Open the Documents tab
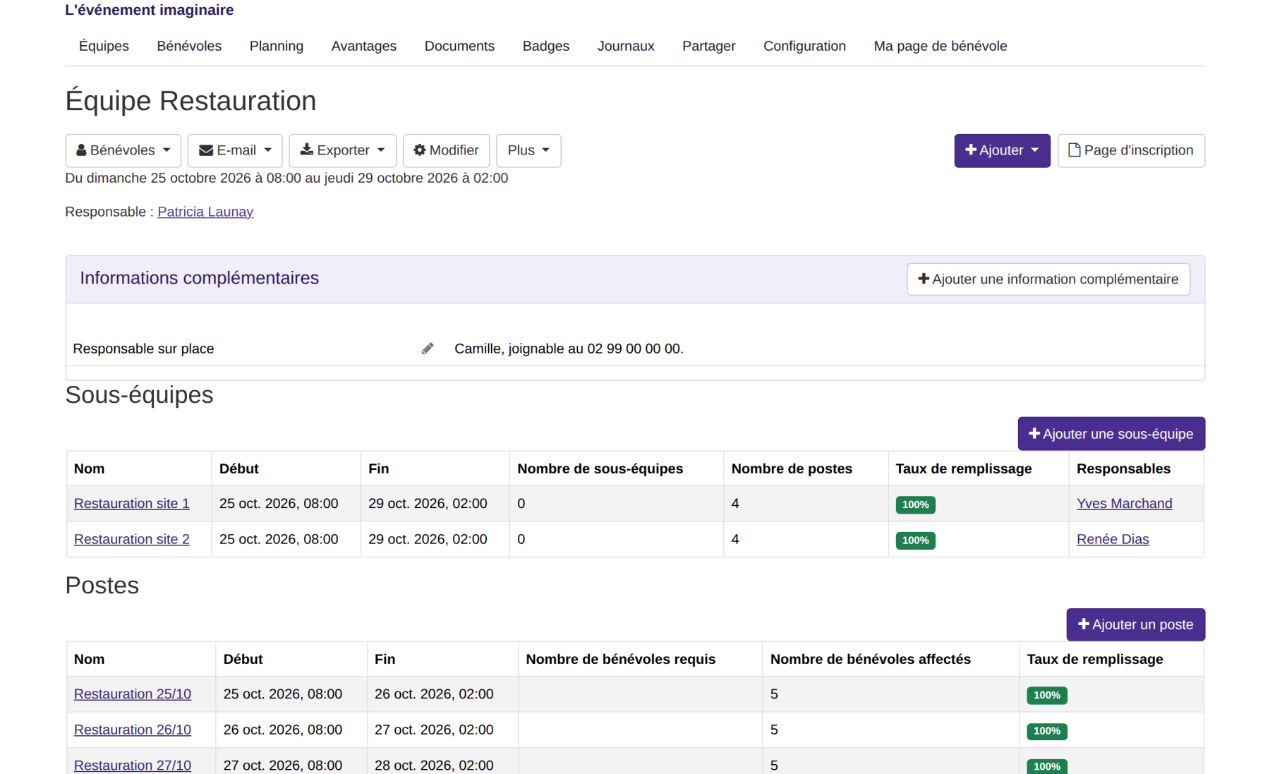The width and height of the screenshot is (1270, 774). coord(459,46)
